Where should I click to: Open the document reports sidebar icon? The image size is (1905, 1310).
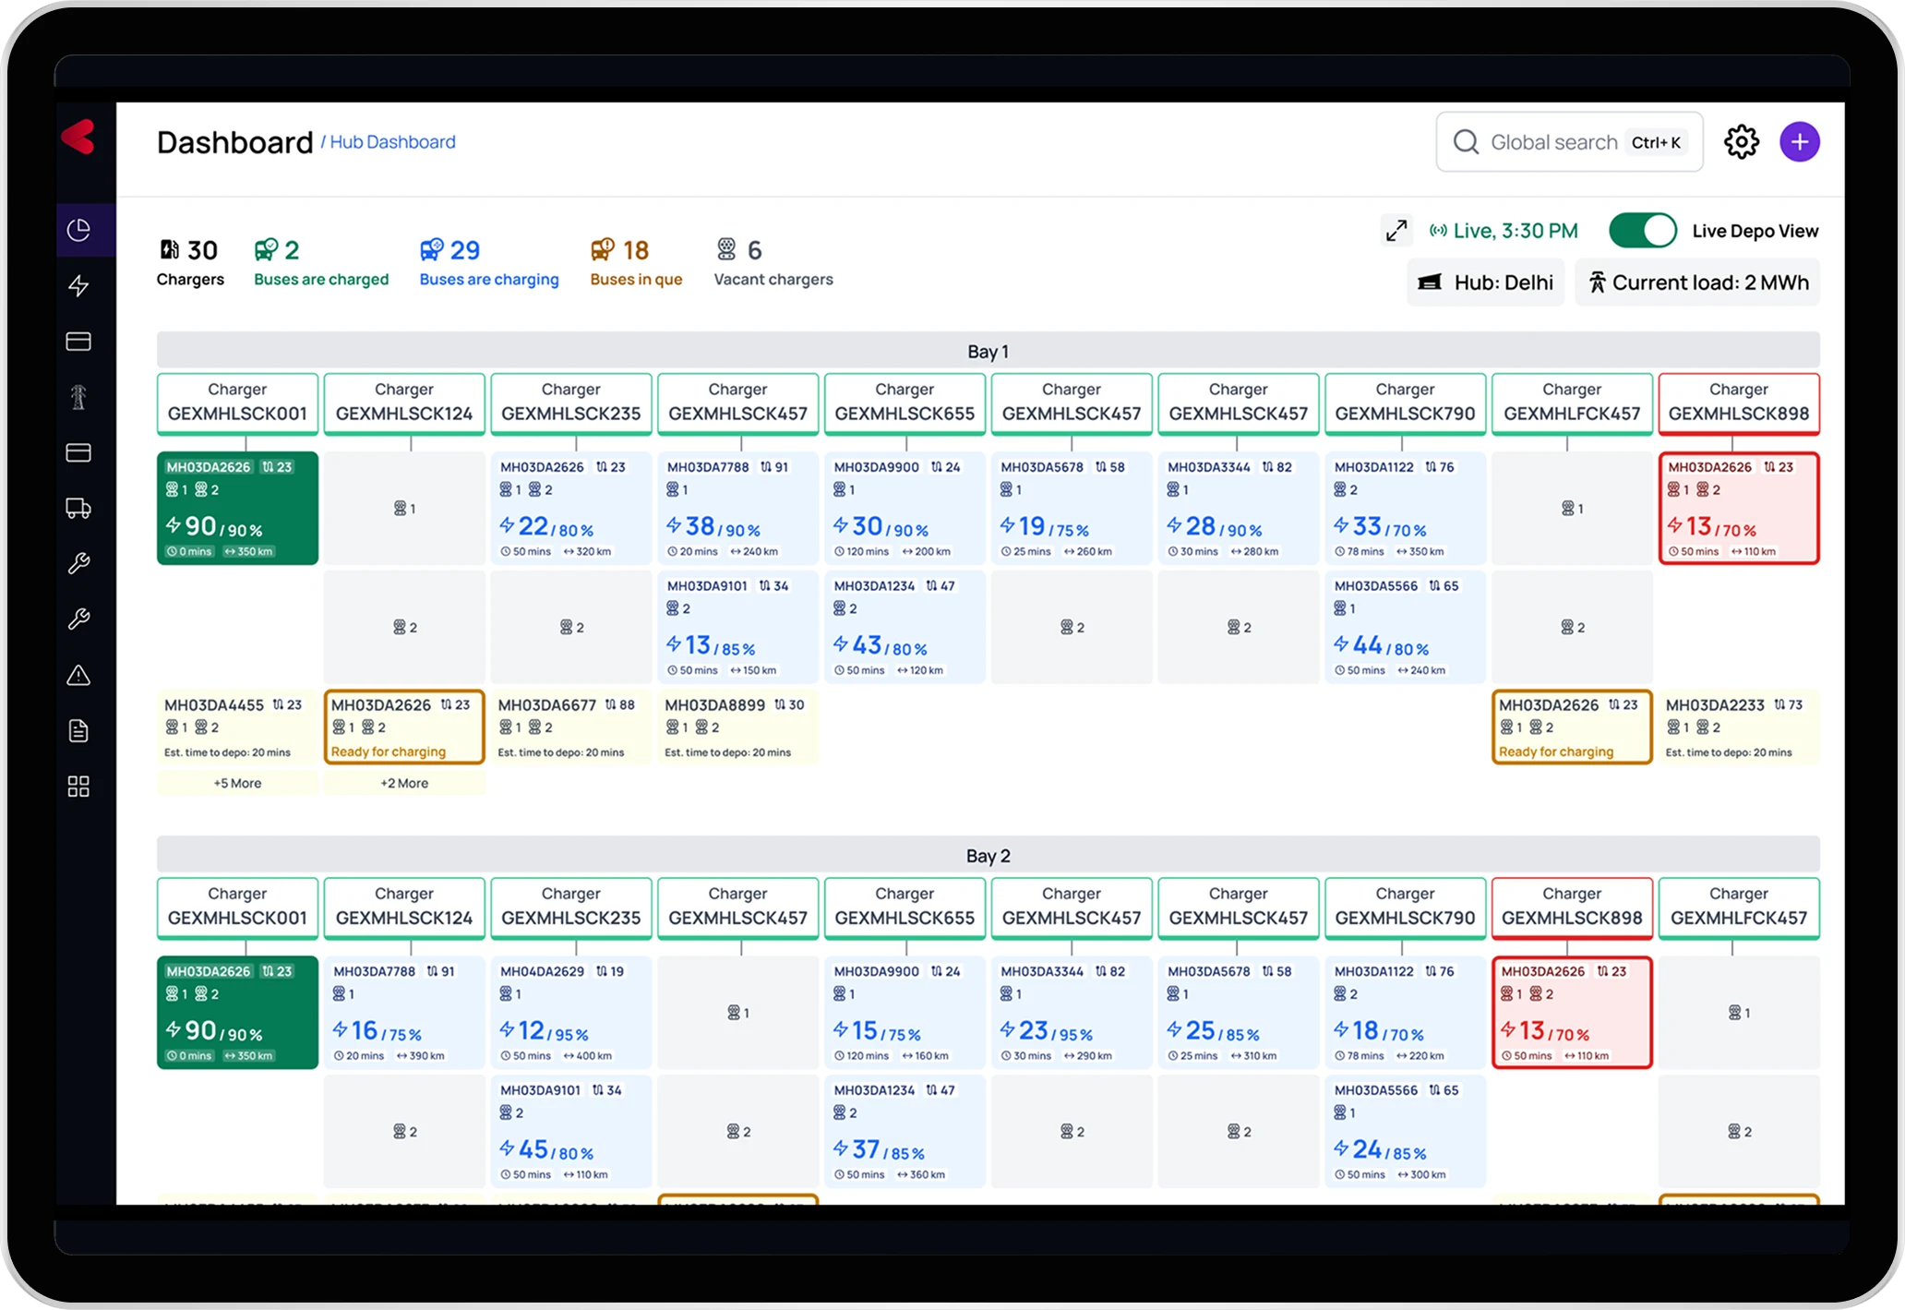pos(79,731)
